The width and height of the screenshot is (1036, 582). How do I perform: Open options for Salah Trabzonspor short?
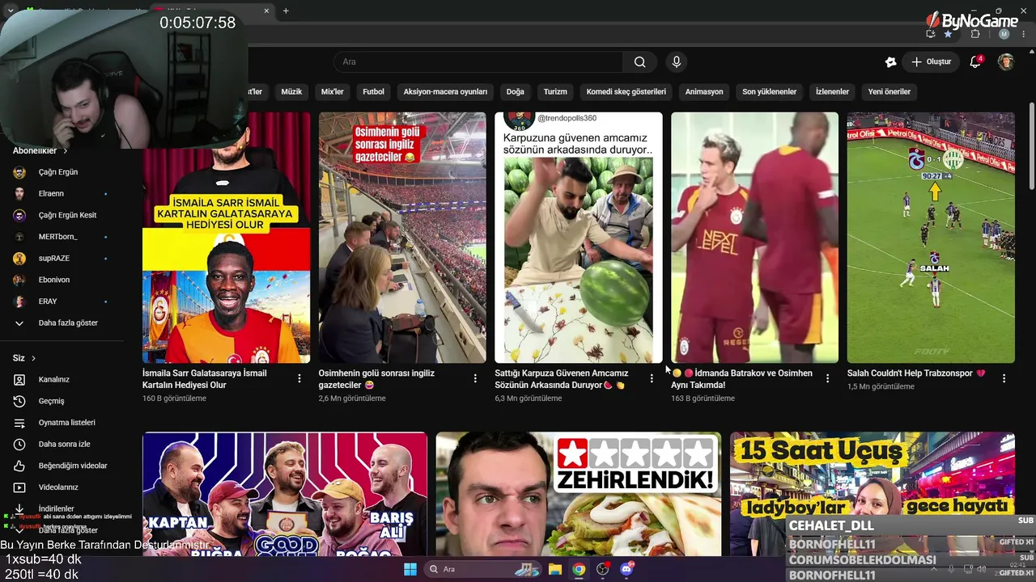[1004, 378]
